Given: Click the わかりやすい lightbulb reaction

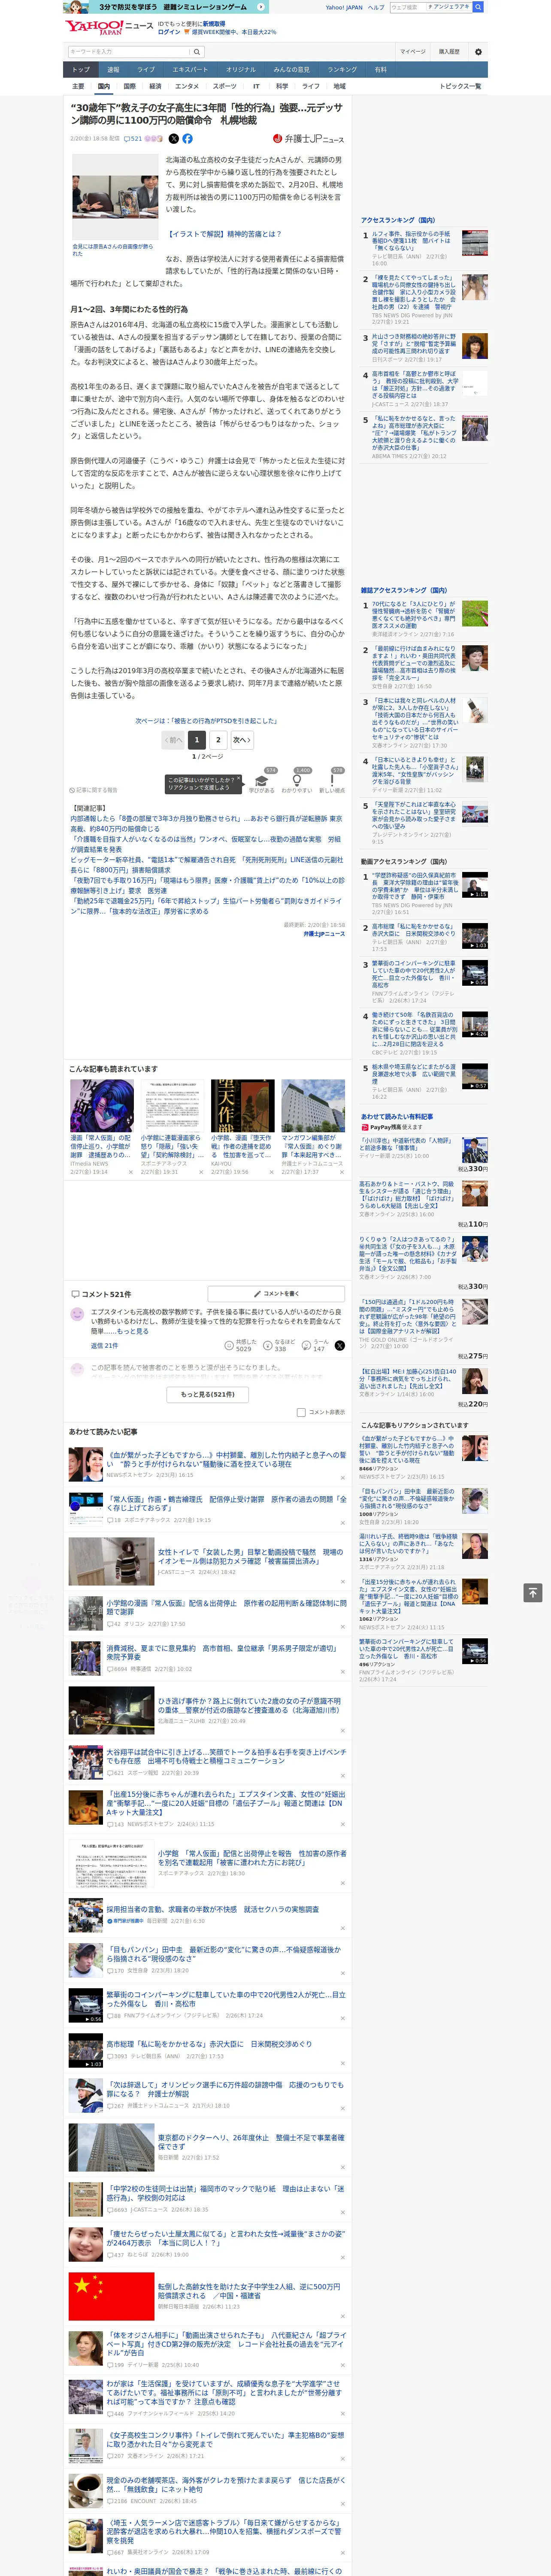Looking at the screenshot, I should coord(298,782).
